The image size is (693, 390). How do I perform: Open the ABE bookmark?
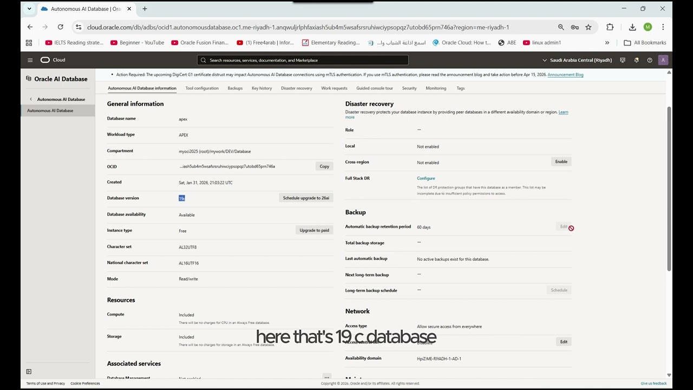tap(507, 43)
